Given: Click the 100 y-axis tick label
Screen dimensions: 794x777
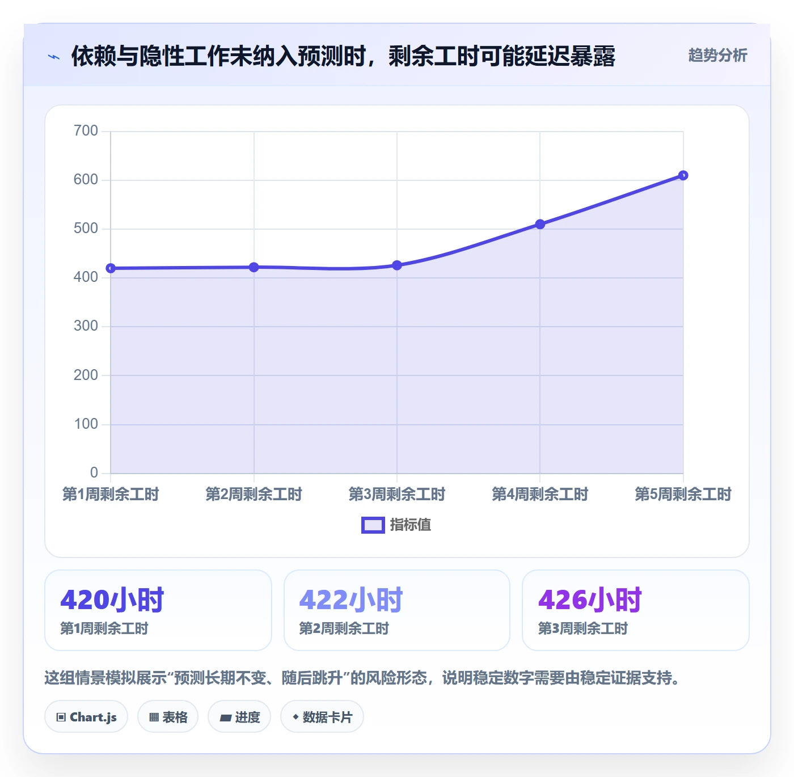Looking at the screenshot, I should (x=86, y=424).
